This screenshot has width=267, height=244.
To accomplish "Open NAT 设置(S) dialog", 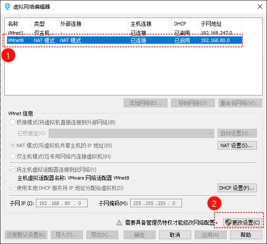I will click(237, 145).
